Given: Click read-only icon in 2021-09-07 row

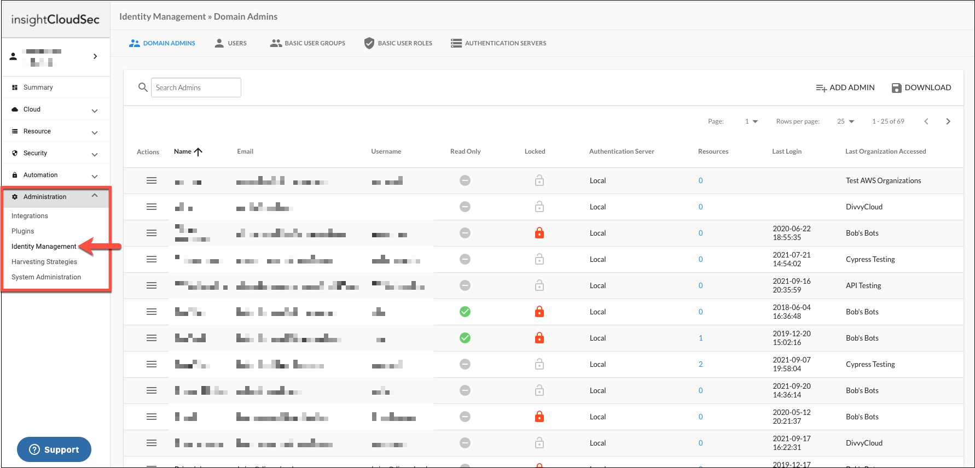Looking at the screenshot, I should click(465, 364).
